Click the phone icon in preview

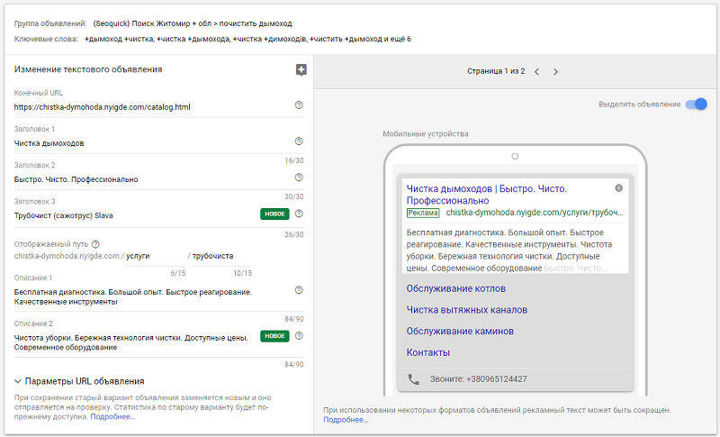[414, 379]
